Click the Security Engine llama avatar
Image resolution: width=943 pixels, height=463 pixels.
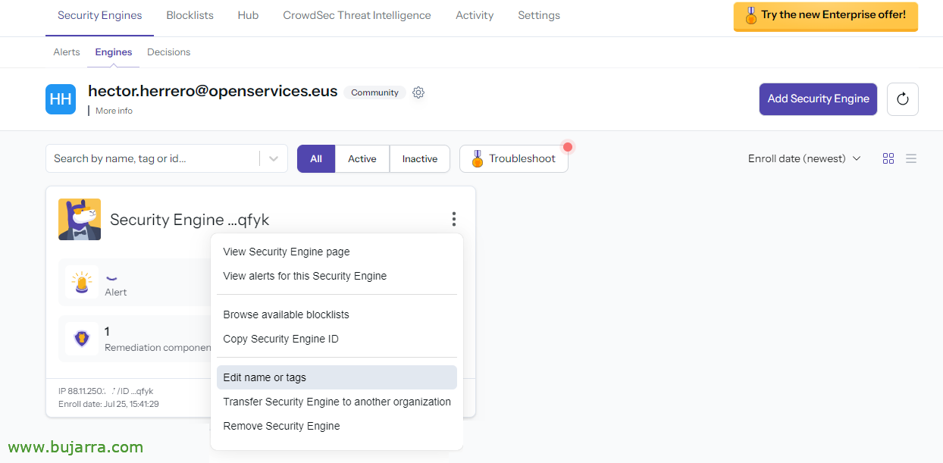(x=80, y=219)
